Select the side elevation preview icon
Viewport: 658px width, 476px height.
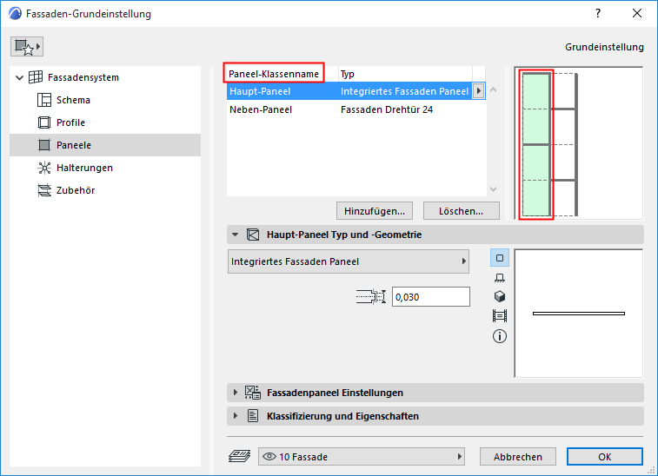point(500,278)
